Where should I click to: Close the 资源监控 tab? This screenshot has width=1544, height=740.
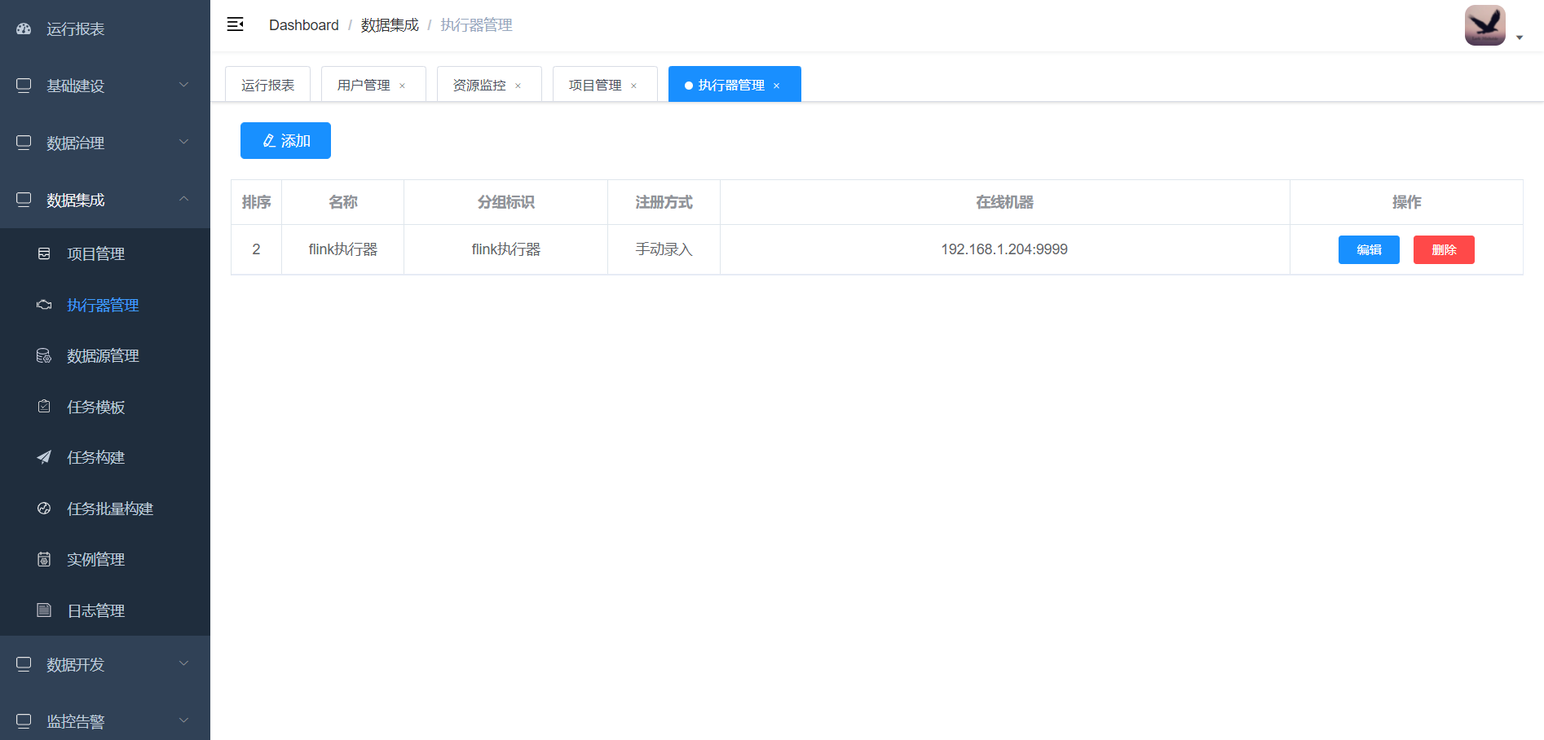tap(518, 86)
